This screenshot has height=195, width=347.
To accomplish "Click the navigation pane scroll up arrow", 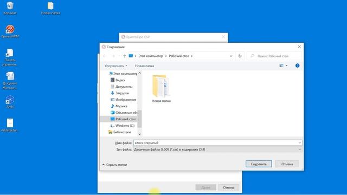I will [139, 73].
